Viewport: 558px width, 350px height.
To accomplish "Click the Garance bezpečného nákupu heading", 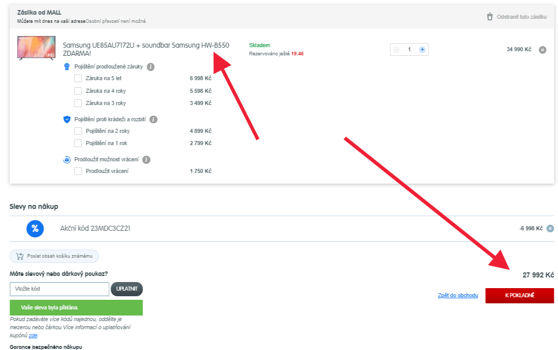I will point(46,347).
